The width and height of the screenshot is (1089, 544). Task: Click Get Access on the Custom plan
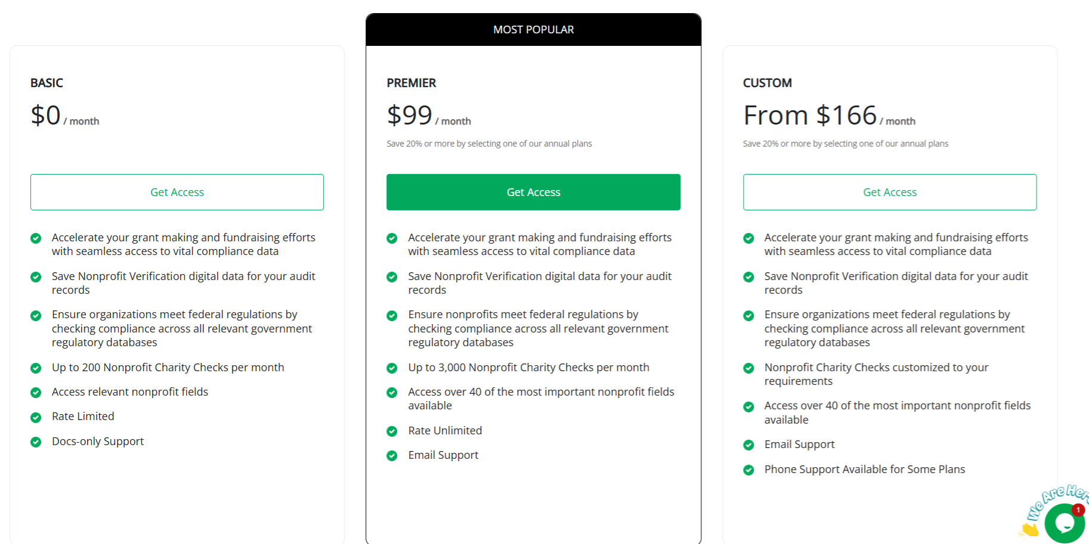[889, 192]
